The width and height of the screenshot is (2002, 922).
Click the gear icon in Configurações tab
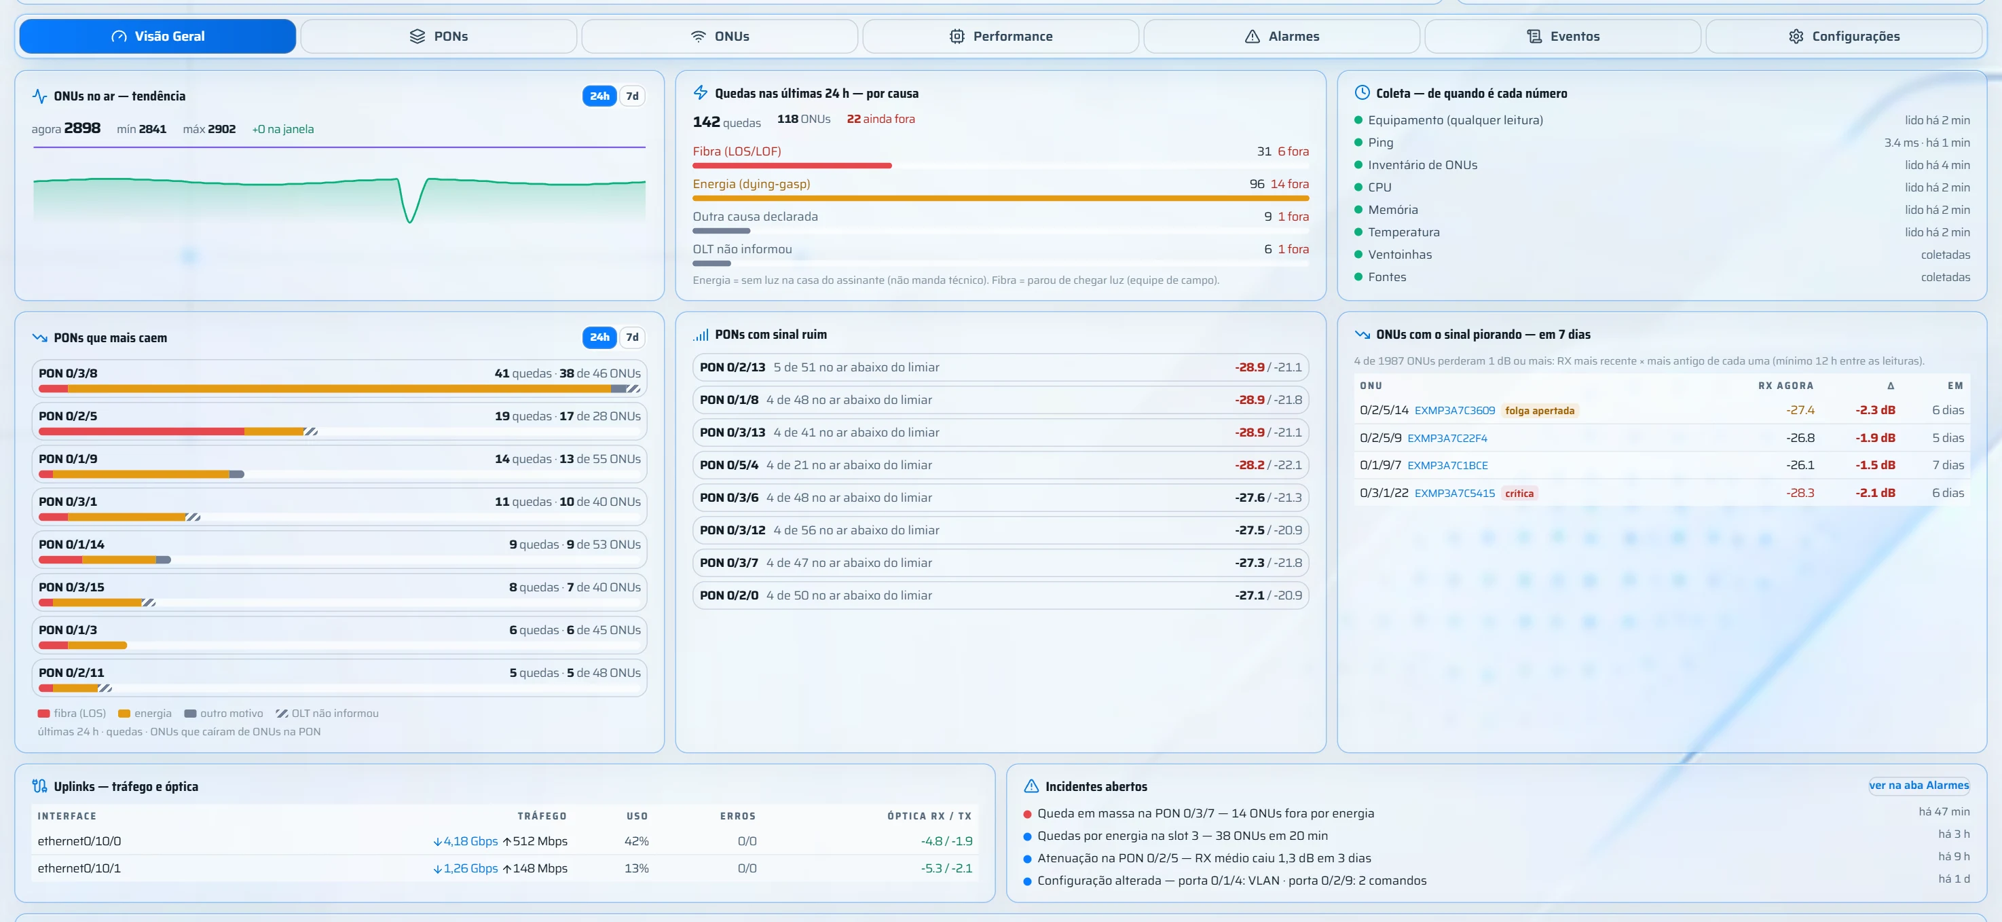pyautogui.click(x=1796, y=37)
